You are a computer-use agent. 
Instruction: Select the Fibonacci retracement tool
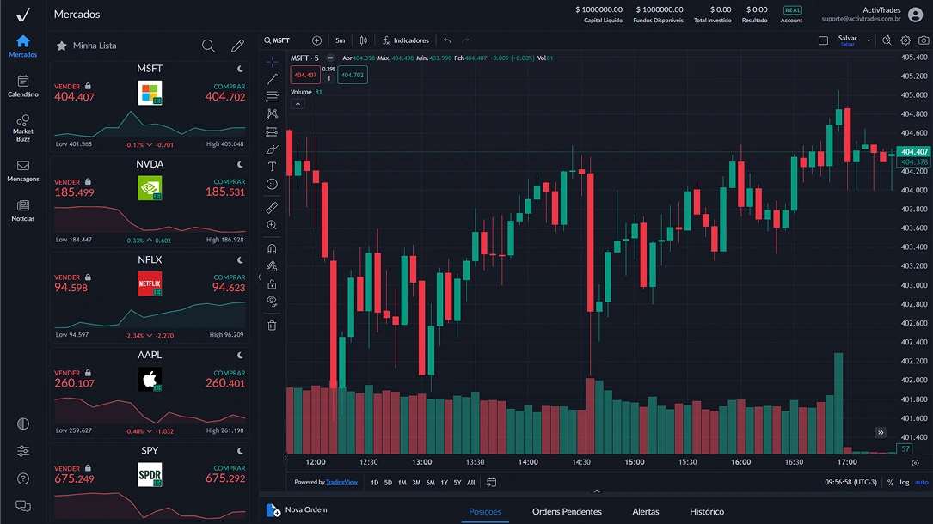tap(272, 96)
